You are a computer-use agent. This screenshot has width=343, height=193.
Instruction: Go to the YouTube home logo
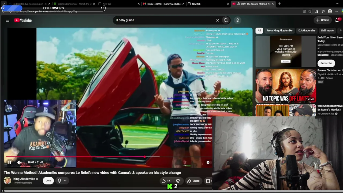point(23,20)
